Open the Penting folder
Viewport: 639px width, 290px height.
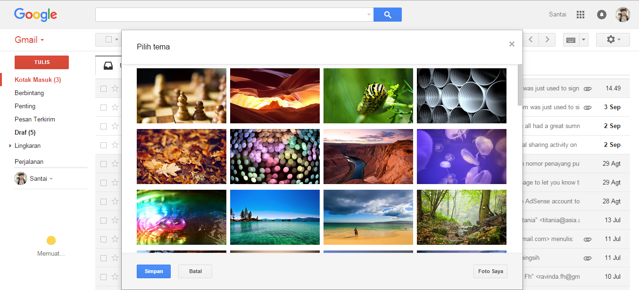click(25, 106)
